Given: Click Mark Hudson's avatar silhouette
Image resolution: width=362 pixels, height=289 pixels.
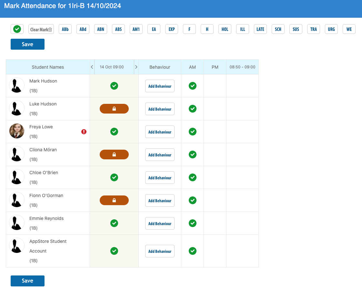Looking at the screenshot, I should (x=17, y=85).
